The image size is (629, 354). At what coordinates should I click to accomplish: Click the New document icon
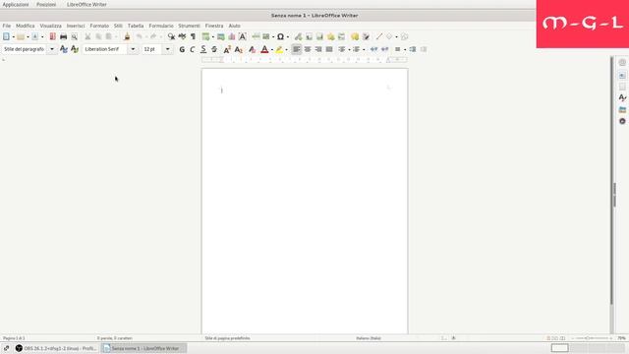click(x=6, y=36)
